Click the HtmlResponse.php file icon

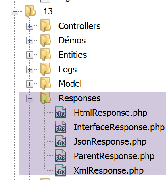(61, 112)
